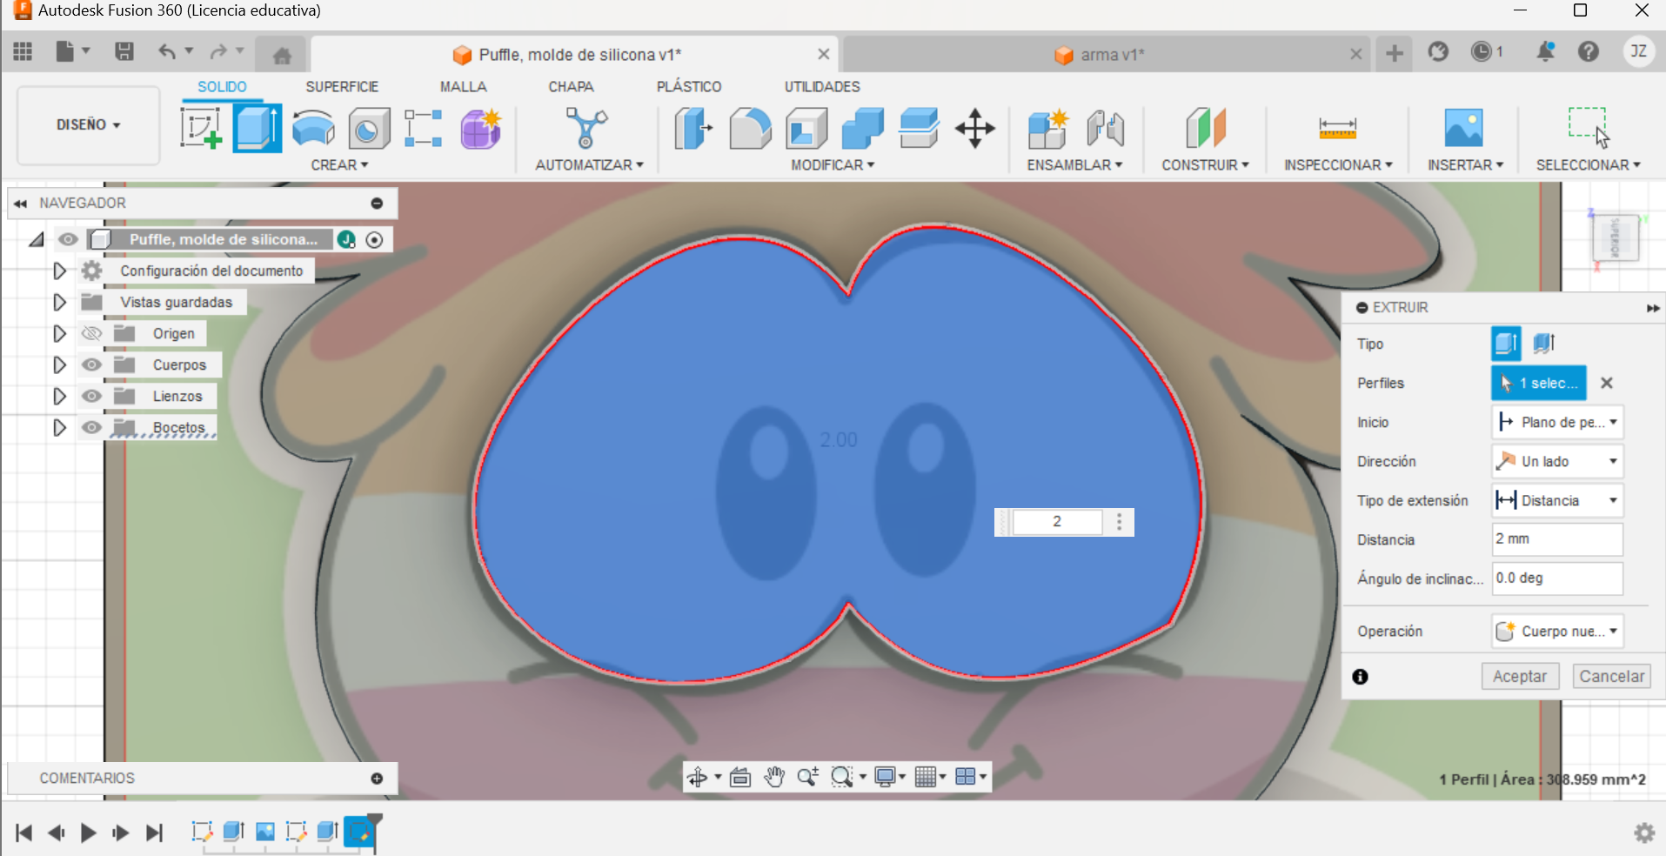Switch to arma v1 document tab
Screen dimensions: 1666x856
tap(1107, 55)
